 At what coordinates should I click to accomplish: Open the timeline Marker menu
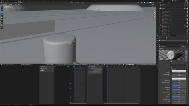[x=119, y=65]
